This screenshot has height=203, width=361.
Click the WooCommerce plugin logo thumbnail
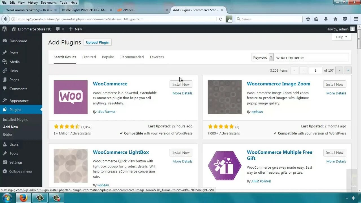[x=71, y=97]
